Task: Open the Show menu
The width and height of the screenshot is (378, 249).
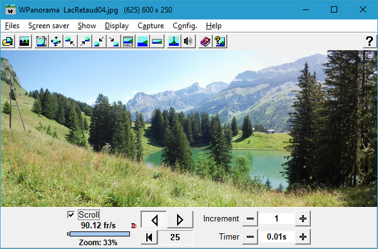Action: pos(87,26)
